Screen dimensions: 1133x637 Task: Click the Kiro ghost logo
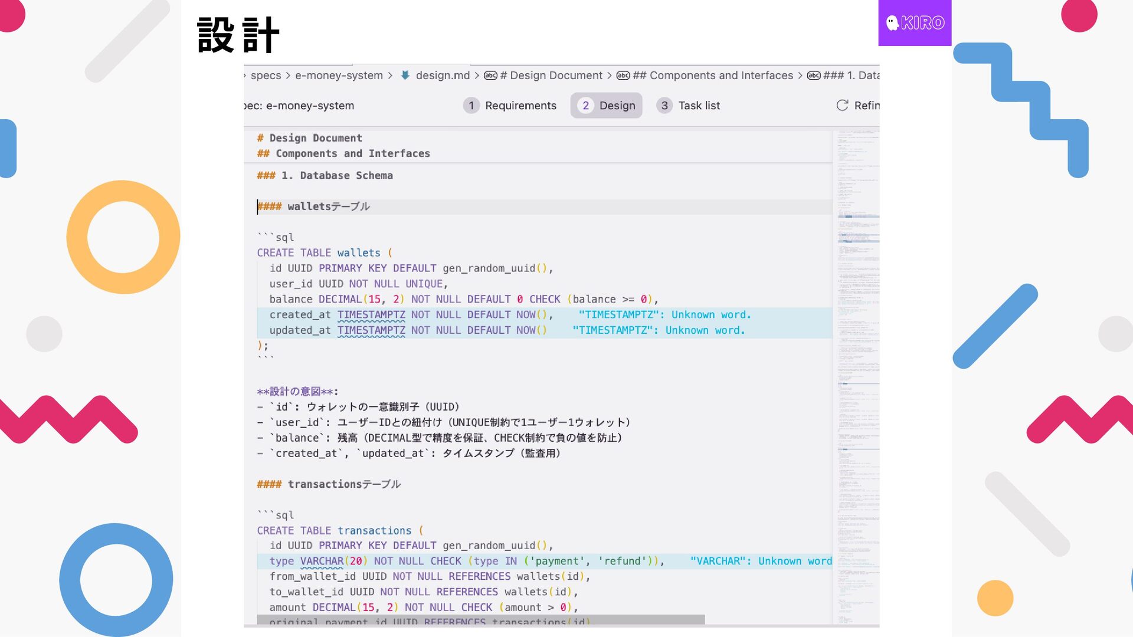[x=892, y=22]
